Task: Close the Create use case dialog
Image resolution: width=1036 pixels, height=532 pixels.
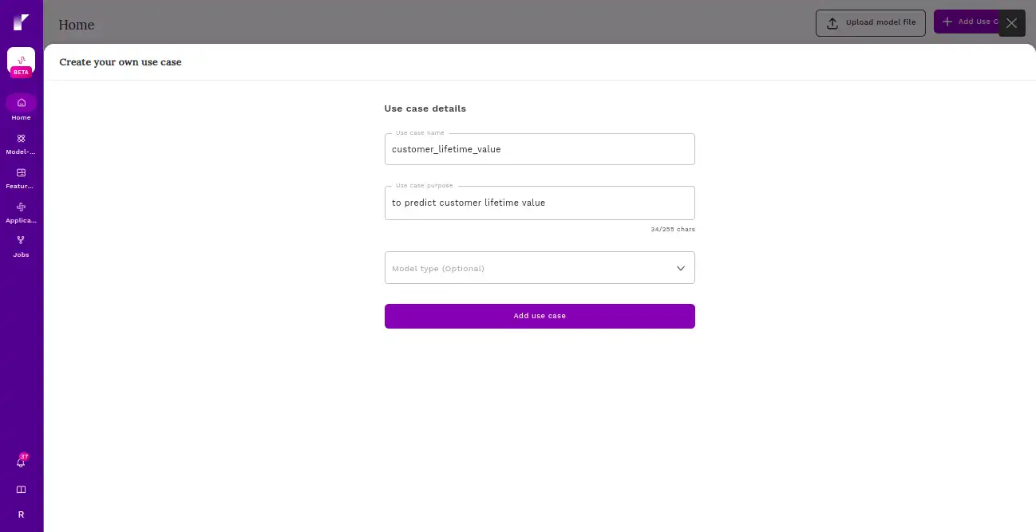Action: 1011,23
